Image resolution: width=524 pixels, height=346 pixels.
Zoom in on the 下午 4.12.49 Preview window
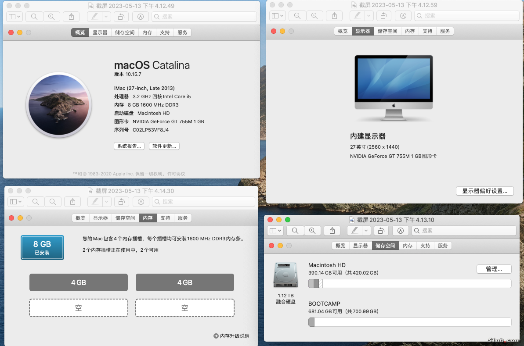coord(51,16)
